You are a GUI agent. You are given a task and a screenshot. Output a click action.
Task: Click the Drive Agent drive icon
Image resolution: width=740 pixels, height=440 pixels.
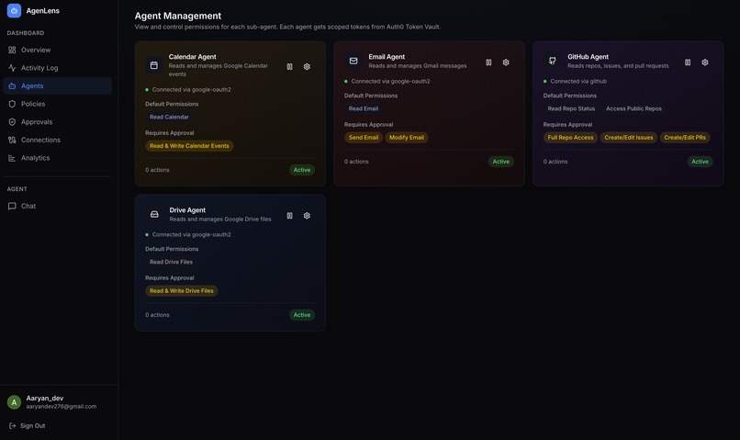(x=154, y=214)
